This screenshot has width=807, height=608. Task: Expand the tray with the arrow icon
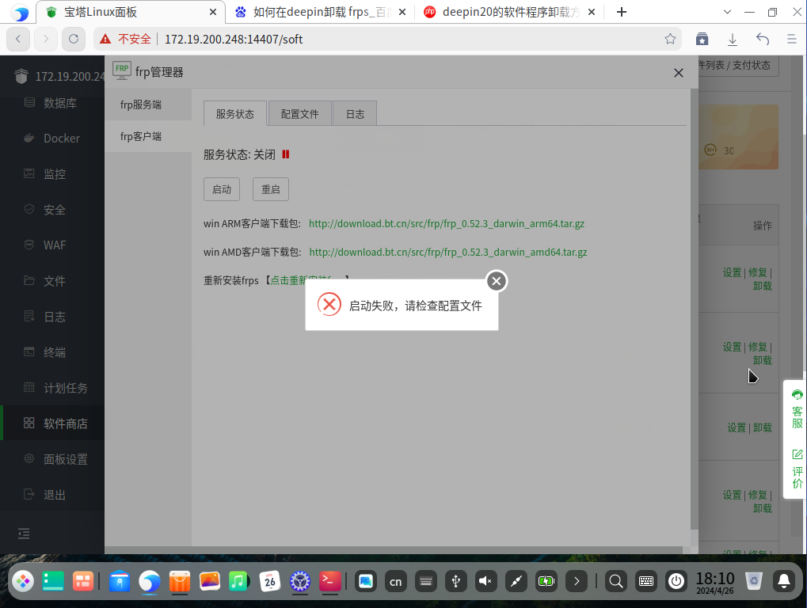pos(577,581)
